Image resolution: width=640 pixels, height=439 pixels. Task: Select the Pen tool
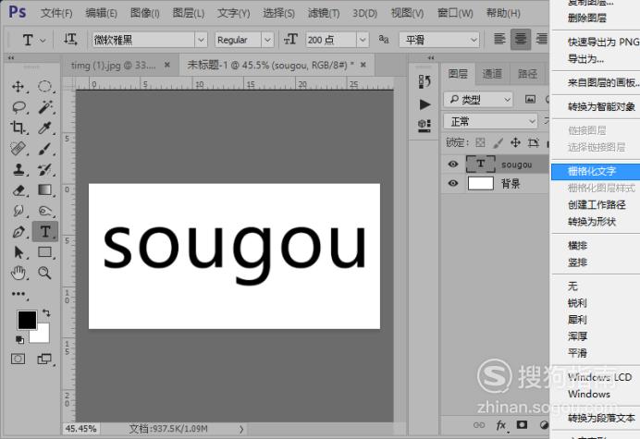[x=18, y=232]
